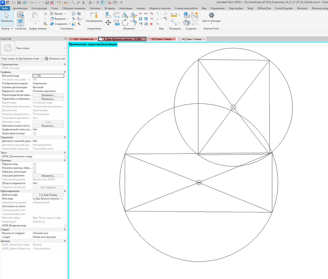Switch to the first М_План 1 этажа view tab
Image resolution: width=328 pixels, height=279 pixels.
[161, 39]
